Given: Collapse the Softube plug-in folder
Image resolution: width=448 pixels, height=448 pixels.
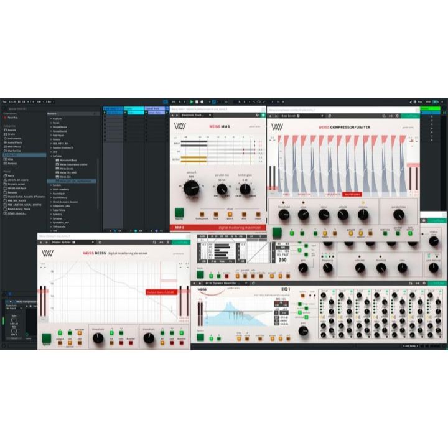Looking at the screenshot, I should pyautogui.click(x=52, y=156).
